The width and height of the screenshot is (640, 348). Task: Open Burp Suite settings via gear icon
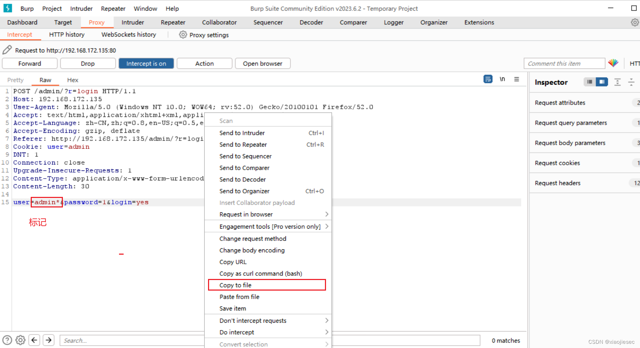click(634, 22)
